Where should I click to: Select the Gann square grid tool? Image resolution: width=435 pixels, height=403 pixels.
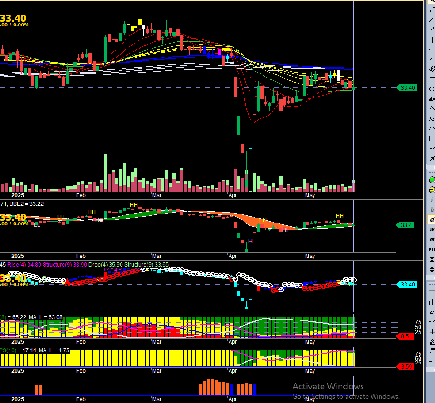(432, 331)
